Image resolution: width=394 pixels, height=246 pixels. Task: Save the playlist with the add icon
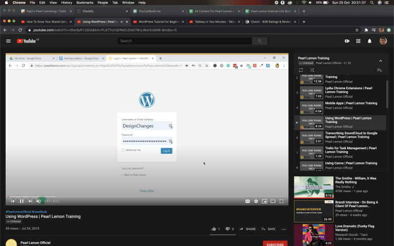[380, 70]
